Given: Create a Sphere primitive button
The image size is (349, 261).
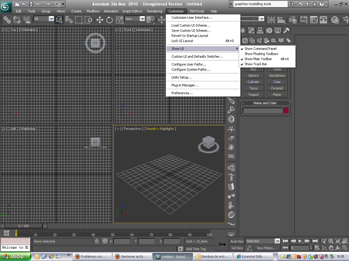Looking at the screenshot, I should (253, 76).
